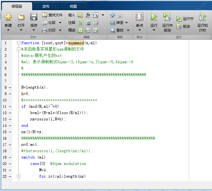Switch to the 视图 (View) tab
This screenshot has height=191, width=212.
pyautogui.click(x=73, y=6)
